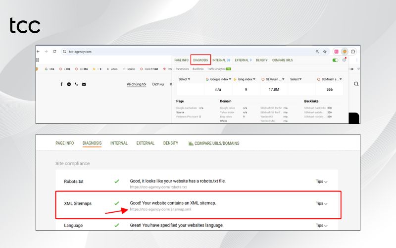Click the Whois link under Domain
This screenshot has height=248, width=396.
coord(224,121)
